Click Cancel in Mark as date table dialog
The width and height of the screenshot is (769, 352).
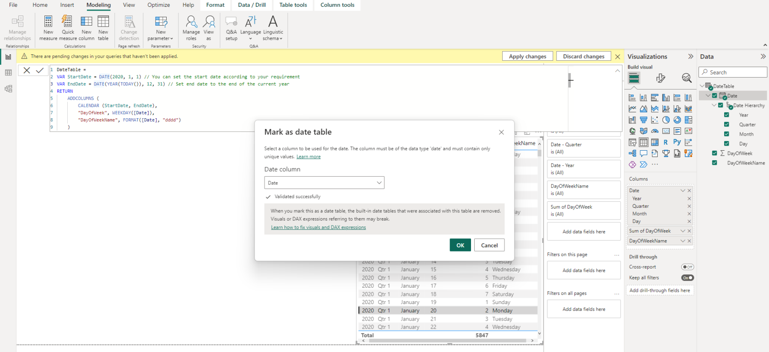489,245
